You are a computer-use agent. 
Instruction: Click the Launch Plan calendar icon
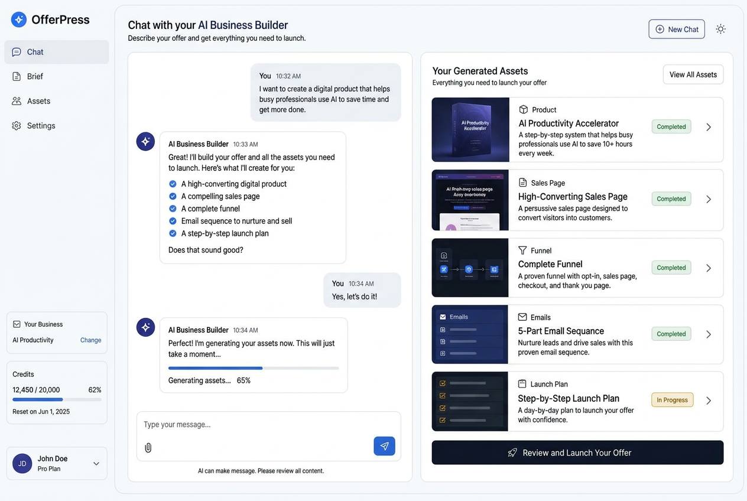522,384
